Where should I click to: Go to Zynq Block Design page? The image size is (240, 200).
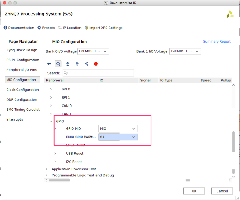click(x=22, y=50)
